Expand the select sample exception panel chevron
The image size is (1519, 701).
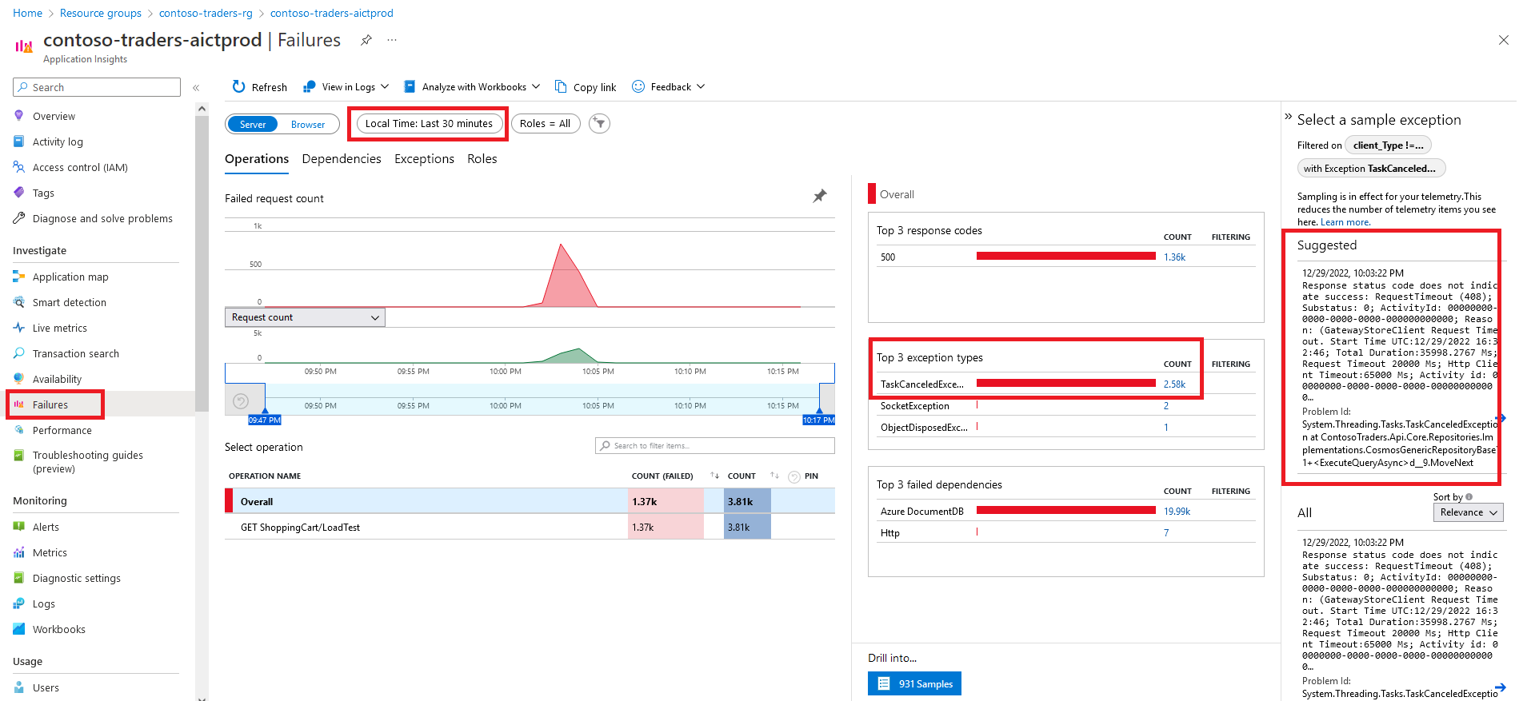pos(1288,117)
